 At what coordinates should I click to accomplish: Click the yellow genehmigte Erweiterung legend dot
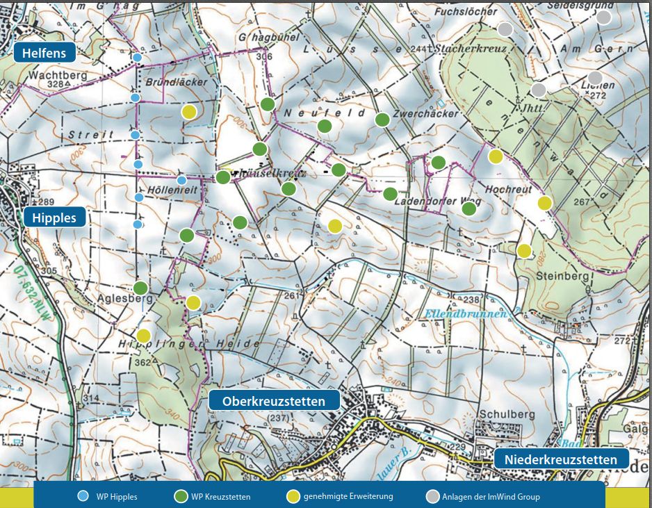tap(293, 496)
